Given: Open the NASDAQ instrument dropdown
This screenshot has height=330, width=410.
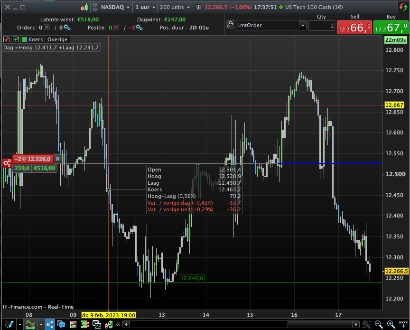Looking at the screenshot, I should 115,7.
